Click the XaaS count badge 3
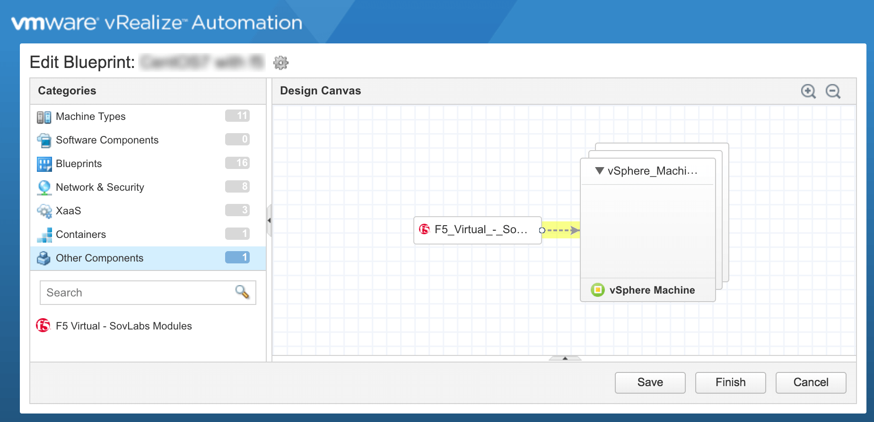 click(x=237, y=210)
